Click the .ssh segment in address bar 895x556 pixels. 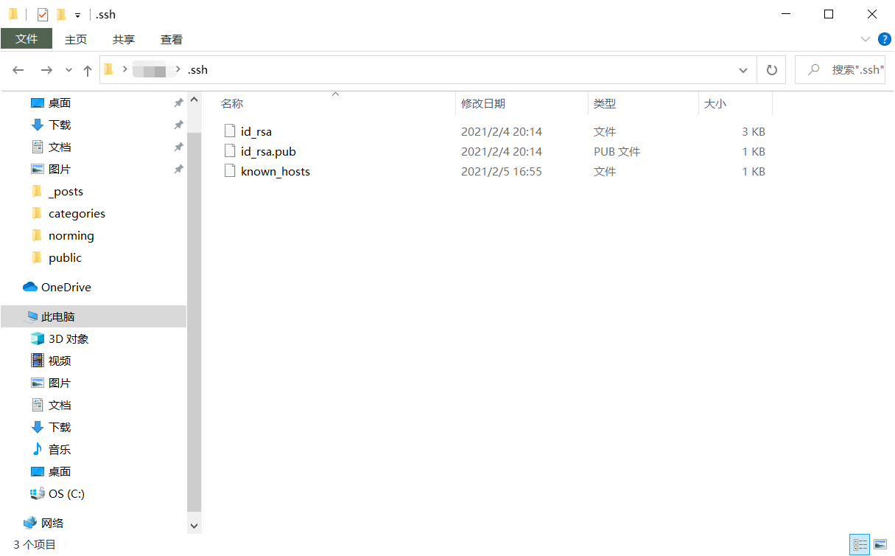[197, 70]
